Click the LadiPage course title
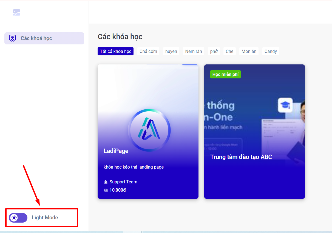The height and width of the screenshot is (233, 332). (116, 151)
